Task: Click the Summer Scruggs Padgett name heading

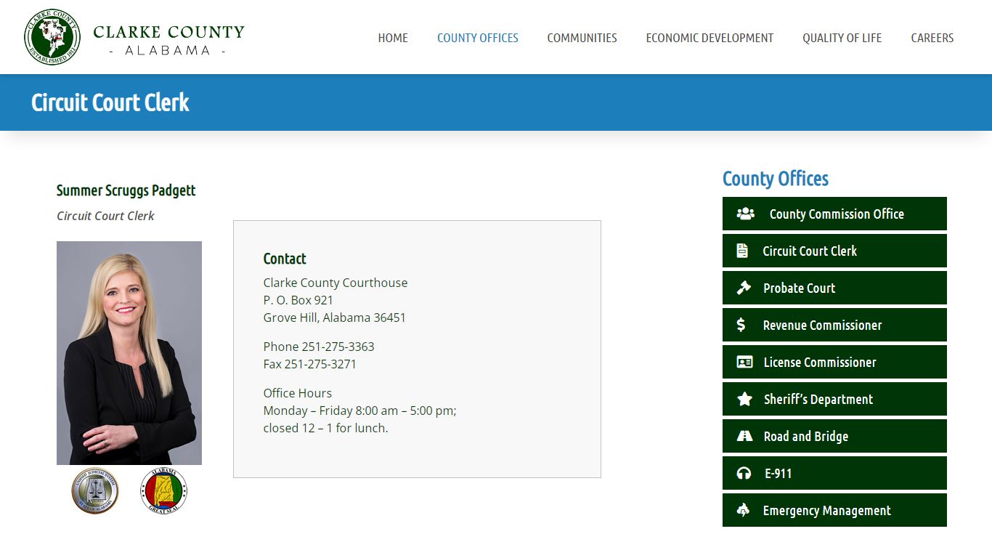Action: (x=126, y=190)
